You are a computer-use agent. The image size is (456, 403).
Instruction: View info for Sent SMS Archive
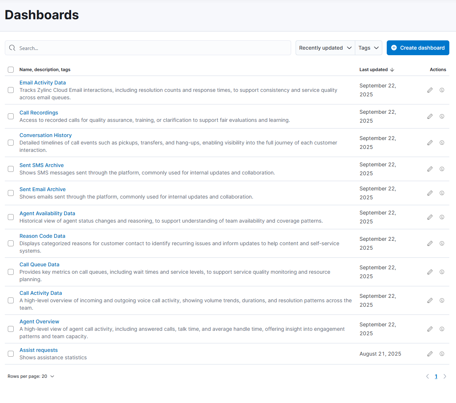[x=442, y=169]
